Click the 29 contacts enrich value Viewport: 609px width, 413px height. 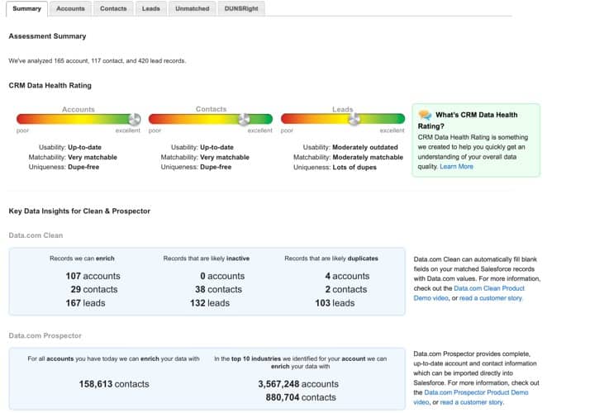(x=94, y=290)
